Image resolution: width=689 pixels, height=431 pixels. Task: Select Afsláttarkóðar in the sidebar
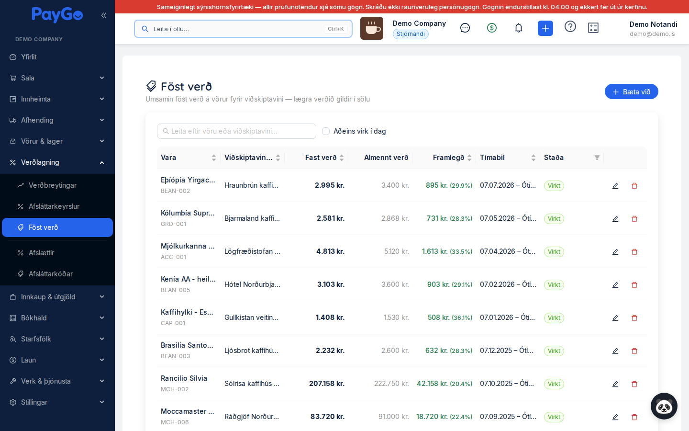click(57, 274)
